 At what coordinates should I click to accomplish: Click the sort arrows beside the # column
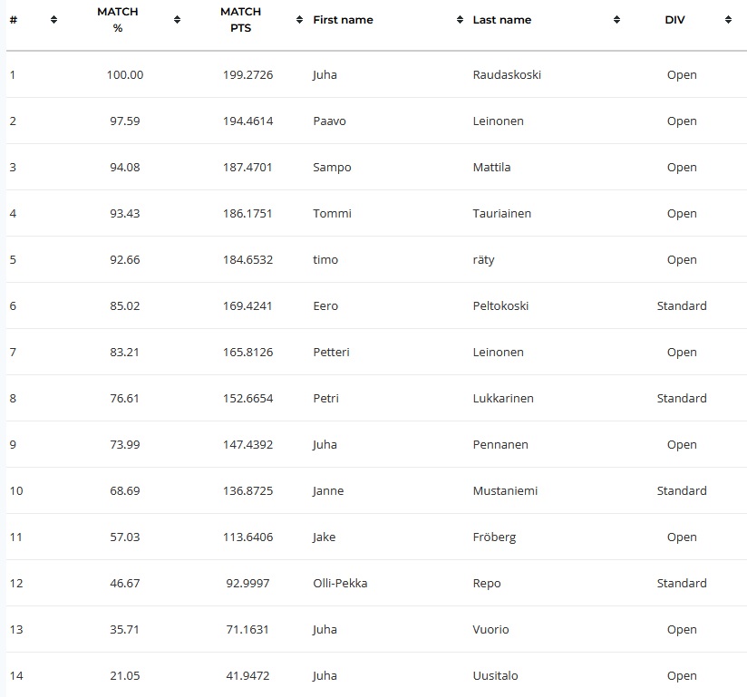[53, 20]
